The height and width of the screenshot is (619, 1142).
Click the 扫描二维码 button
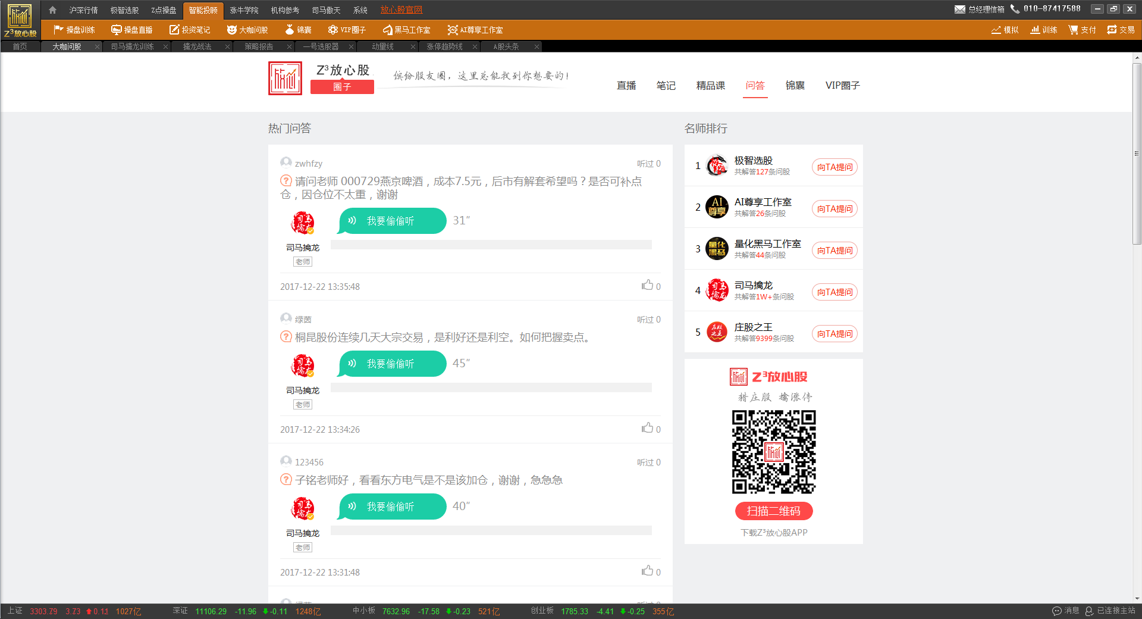[x=773, y=511]
